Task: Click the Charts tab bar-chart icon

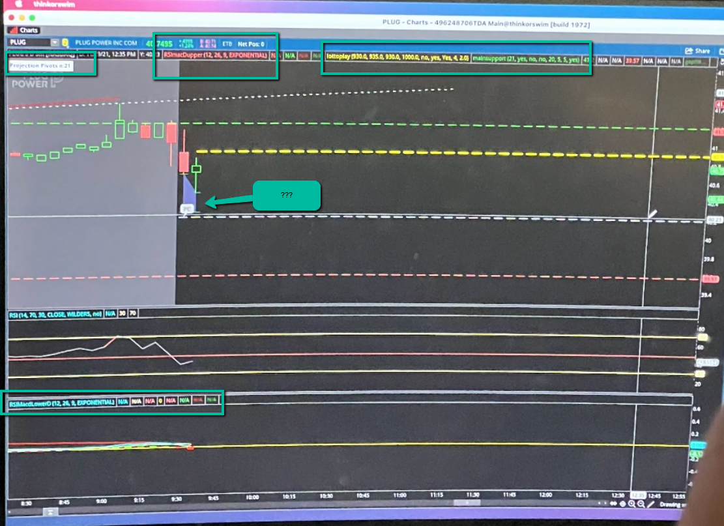Action: pyautogui.click(x=13, y=31)
